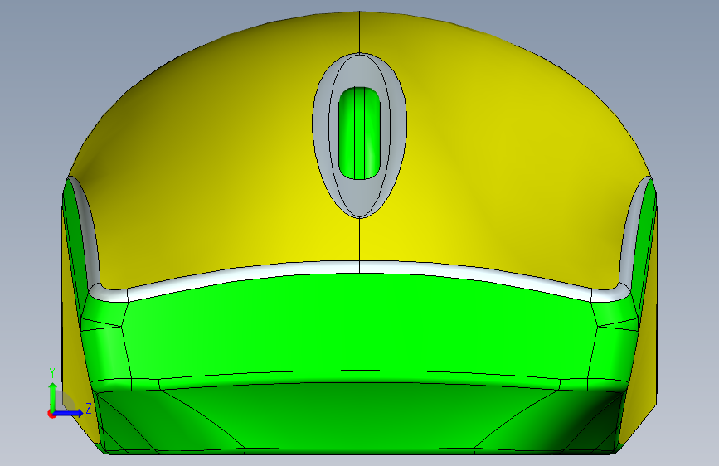Pick the left green side grip panel
Screen dimensions: 719x466
75,239
